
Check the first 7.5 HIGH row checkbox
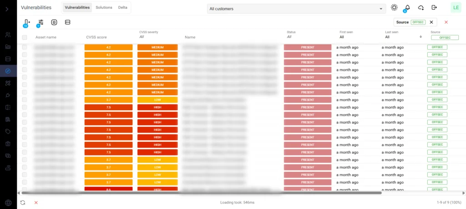tap(25, 107)
